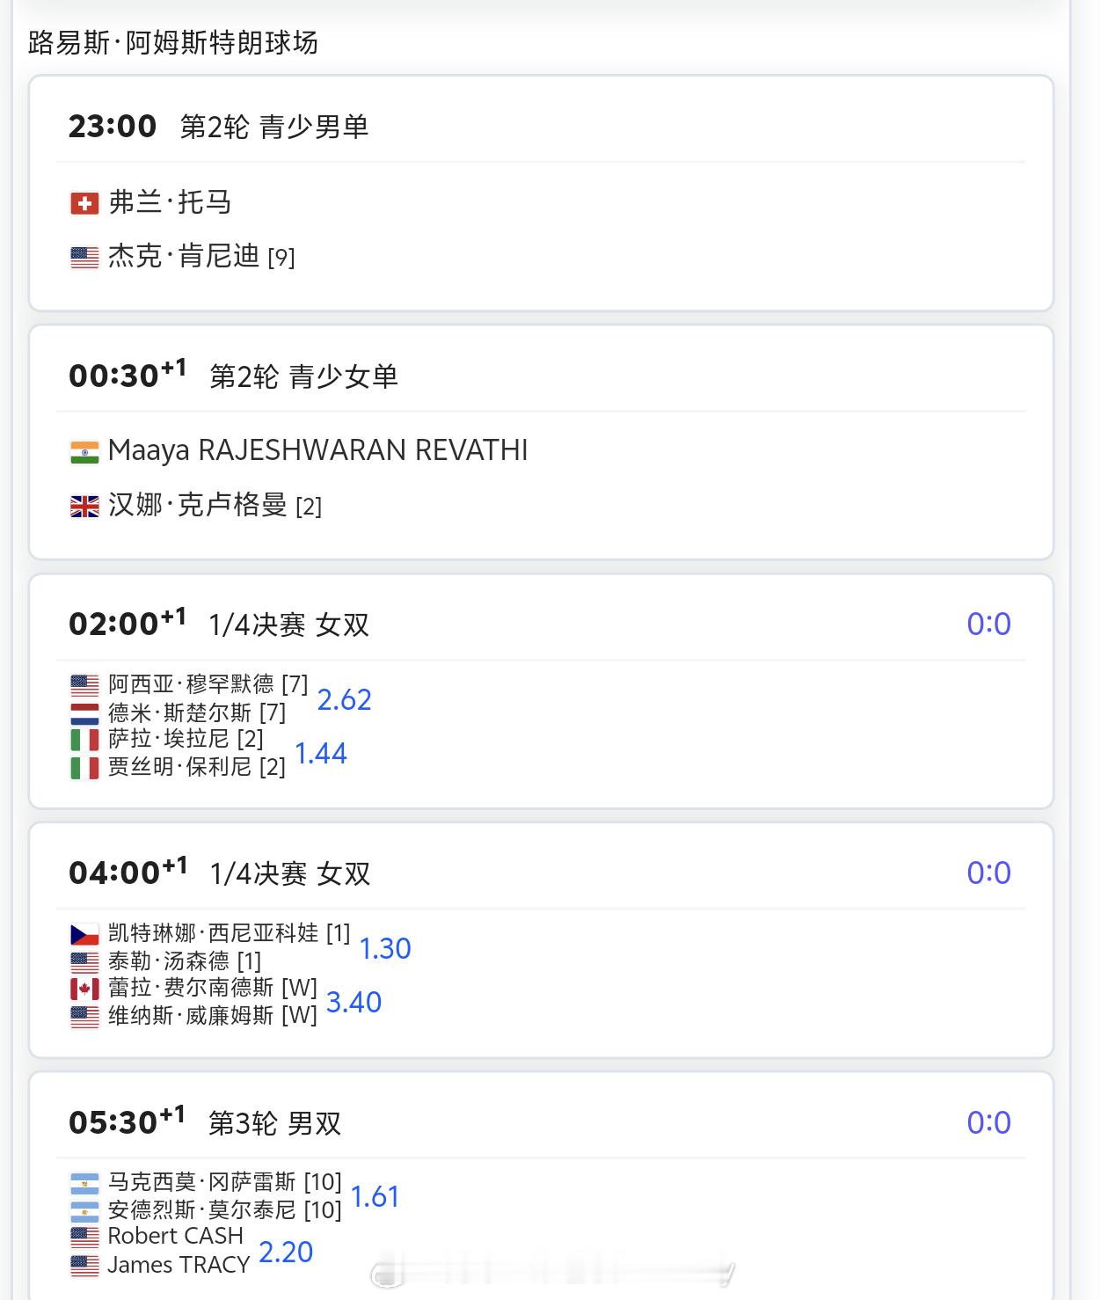This screenshot has width=1108, height=1300.
Task: Open the 0:0 score of 02:00 女双 match
Action: [988, 624]
